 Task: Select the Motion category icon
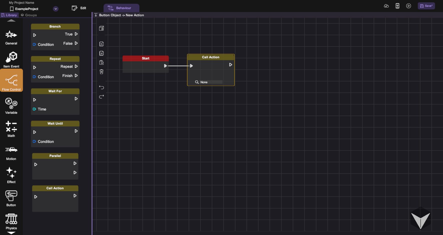pyautogui.click(x=11, y=152)
